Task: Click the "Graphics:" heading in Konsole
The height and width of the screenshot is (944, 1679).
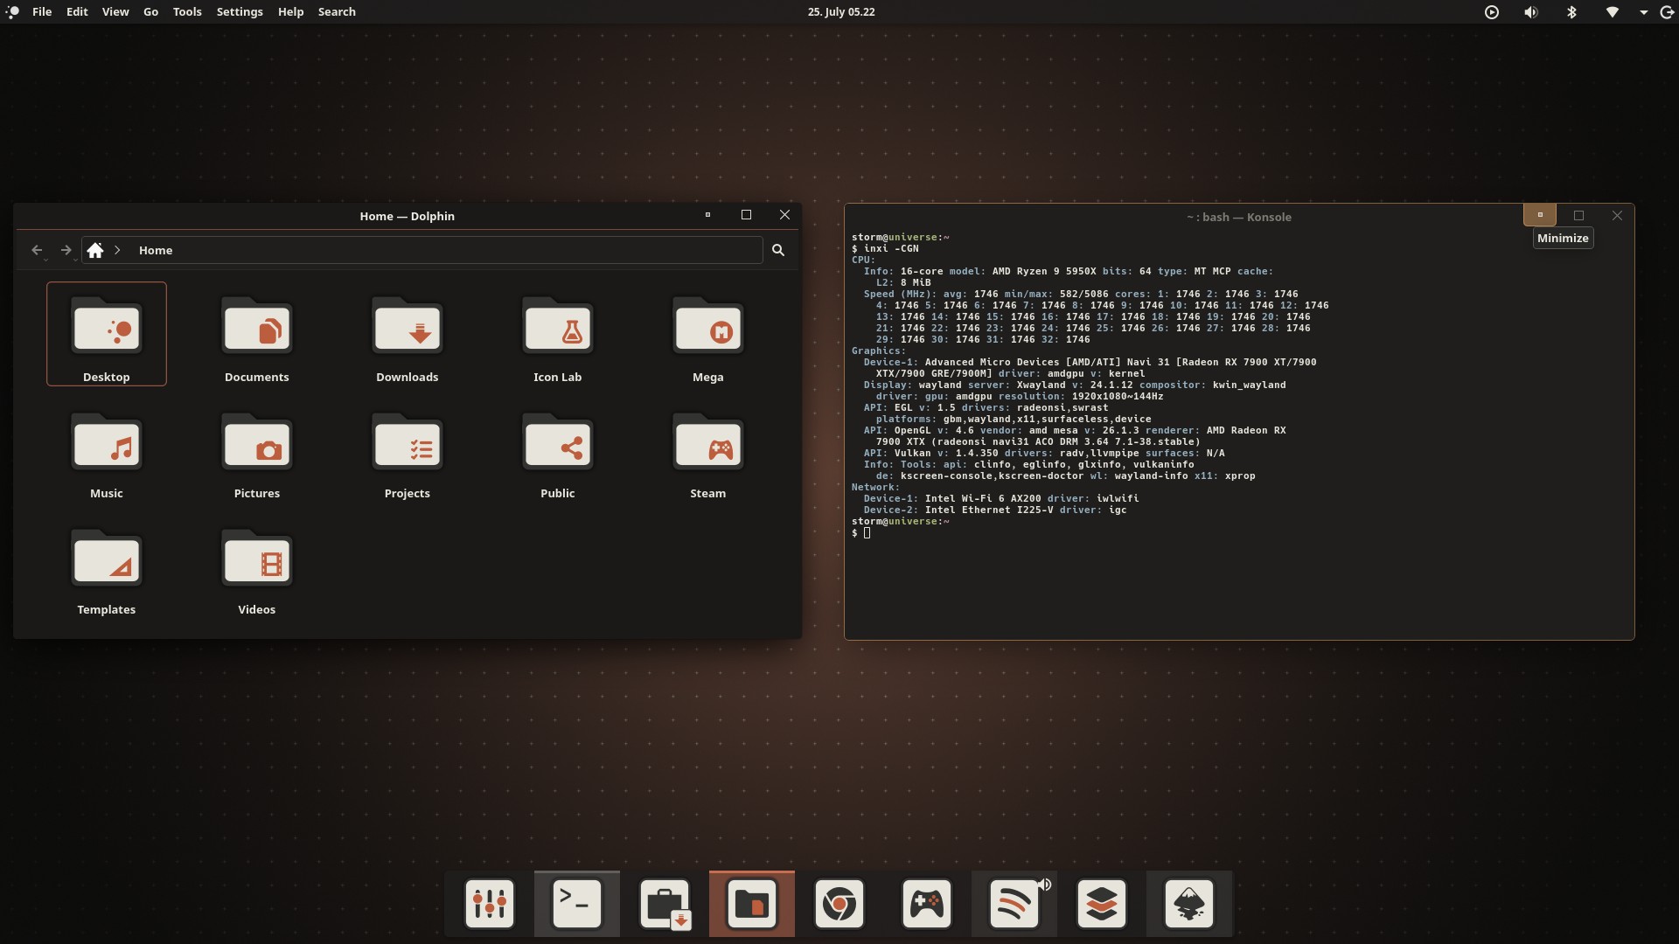Action: [879, 351]
